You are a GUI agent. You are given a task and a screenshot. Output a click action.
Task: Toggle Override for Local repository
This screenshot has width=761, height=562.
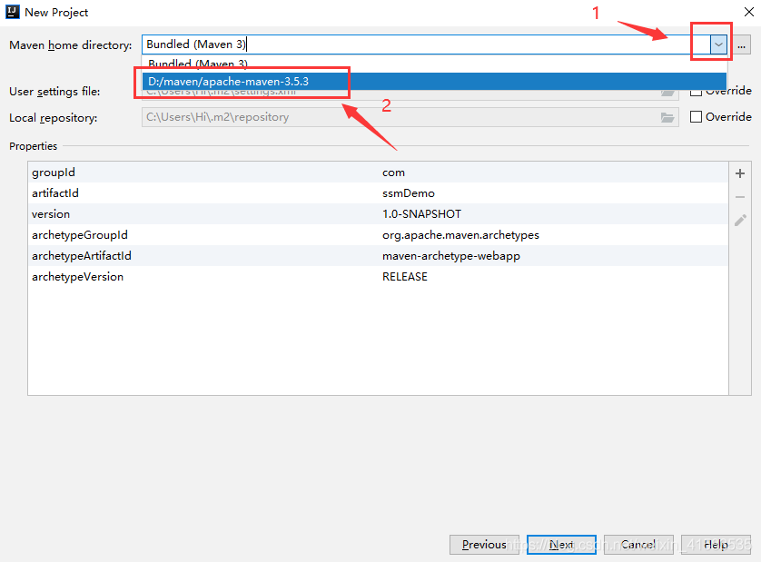[x=696, y=117]
